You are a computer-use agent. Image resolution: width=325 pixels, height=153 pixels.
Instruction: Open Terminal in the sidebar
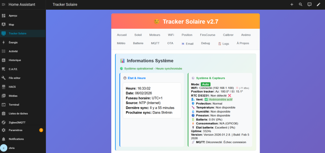click(x=23, y=105)
